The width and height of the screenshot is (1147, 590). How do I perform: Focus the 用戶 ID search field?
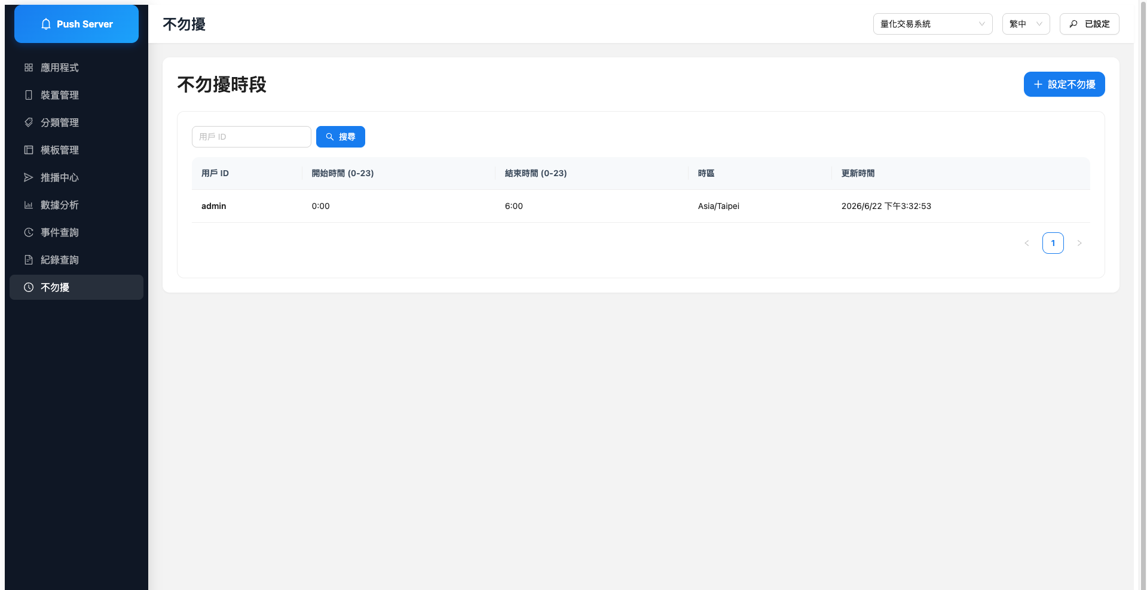(251, 137)
